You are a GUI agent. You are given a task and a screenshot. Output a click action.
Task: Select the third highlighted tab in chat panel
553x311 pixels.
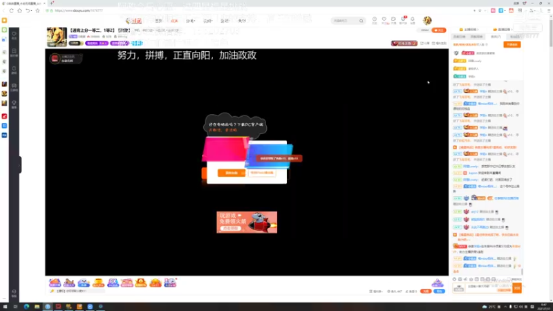point(496,37)
